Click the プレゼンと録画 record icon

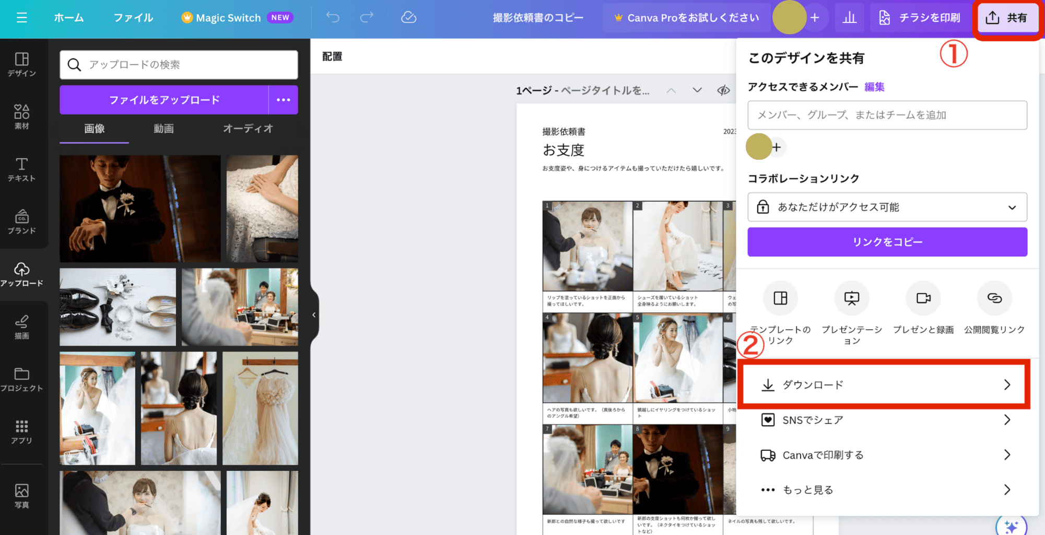pos(923,298)
